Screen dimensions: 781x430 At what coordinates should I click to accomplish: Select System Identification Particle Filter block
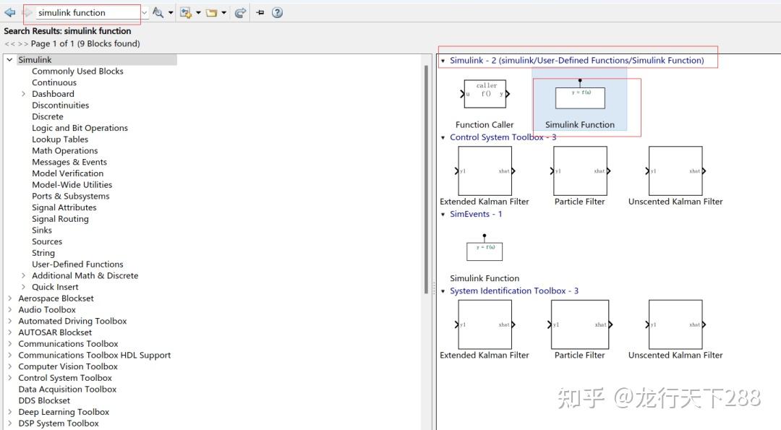tap(580, 324)
